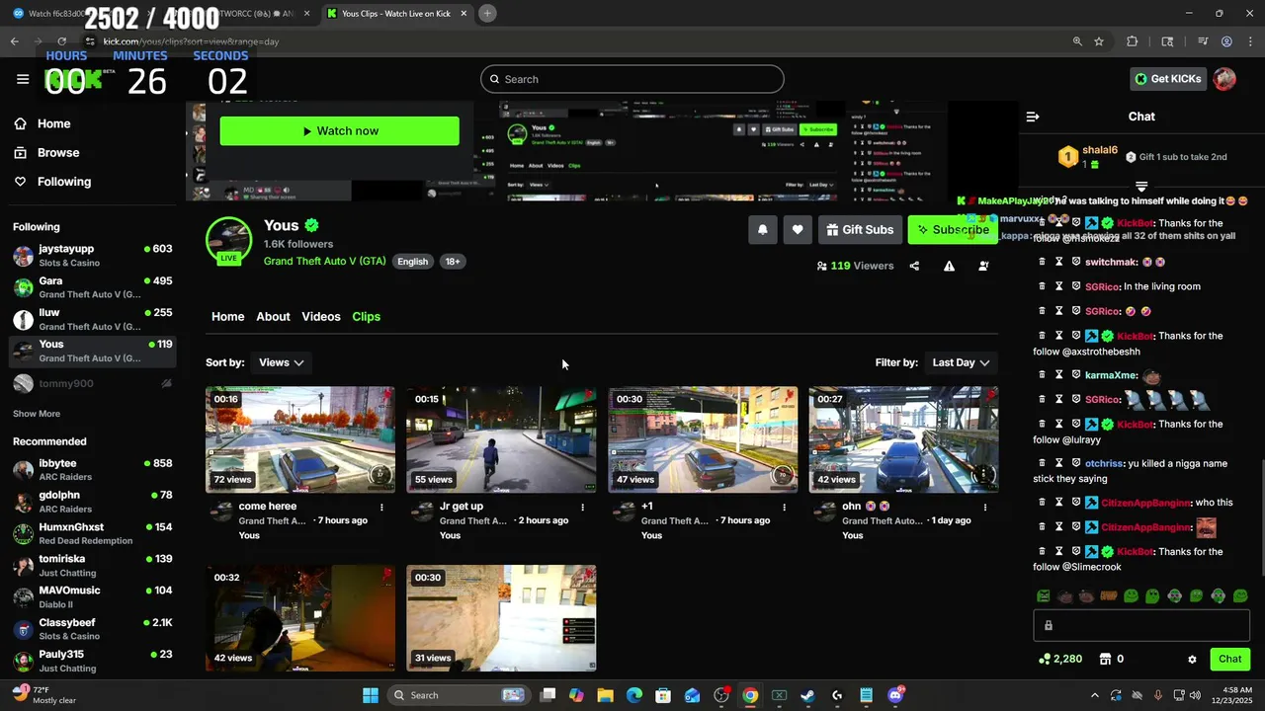This screenshot has width=1265, height=711.
Task: Open Microsoft Edge from the taskbar
Action: click(x=634, y=695)
